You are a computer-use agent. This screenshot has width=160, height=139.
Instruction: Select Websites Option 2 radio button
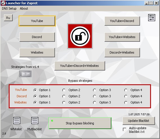tap(64, 103)
